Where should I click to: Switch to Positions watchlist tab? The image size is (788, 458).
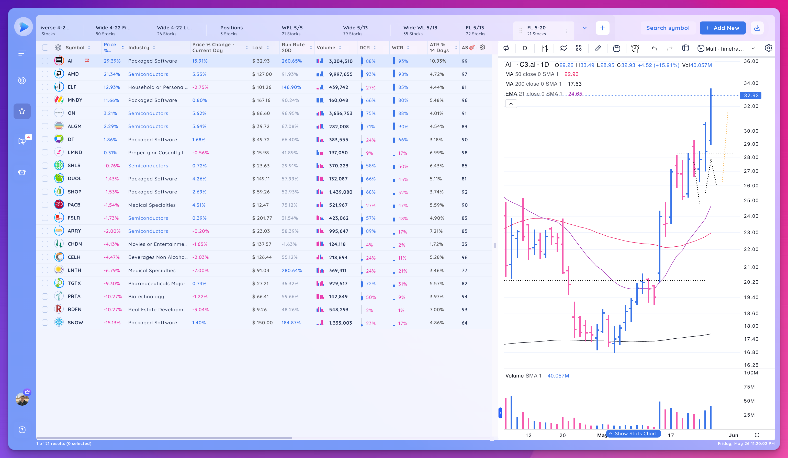[x=231, y=31]
